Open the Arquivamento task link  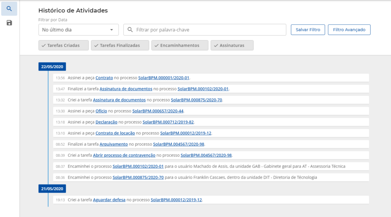coord(113,144)
